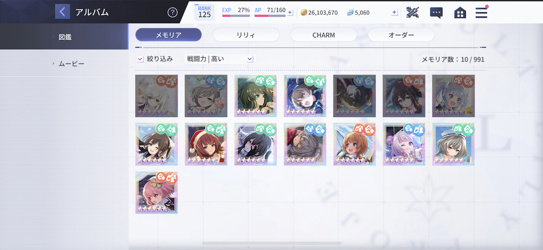Add AP with the plus icon
The width and height of the screenshot is (543, 250).
(x=290, y=12)
